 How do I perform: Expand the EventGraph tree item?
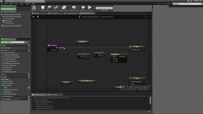pos(1,48)
